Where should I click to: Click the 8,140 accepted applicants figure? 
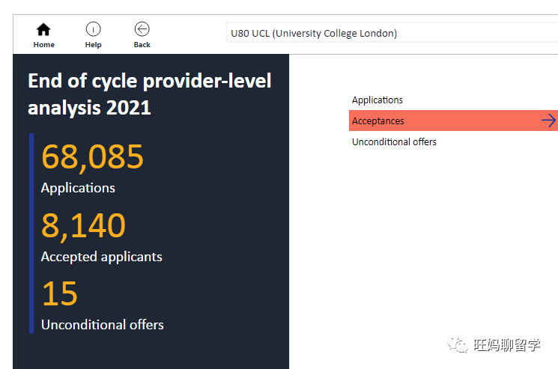point(83,226)
